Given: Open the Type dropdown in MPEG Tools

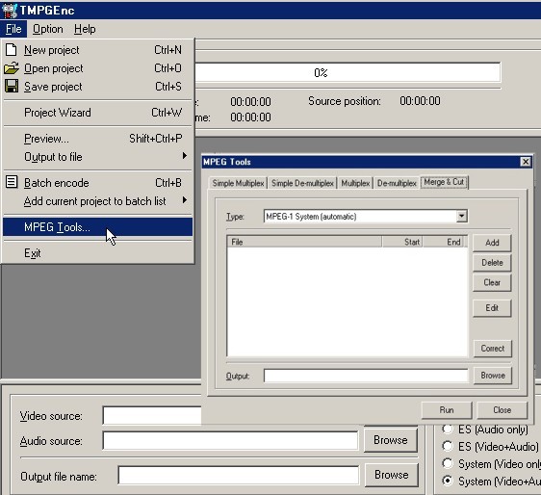Looking at the screenshot, I should click(x=462, y=217).
